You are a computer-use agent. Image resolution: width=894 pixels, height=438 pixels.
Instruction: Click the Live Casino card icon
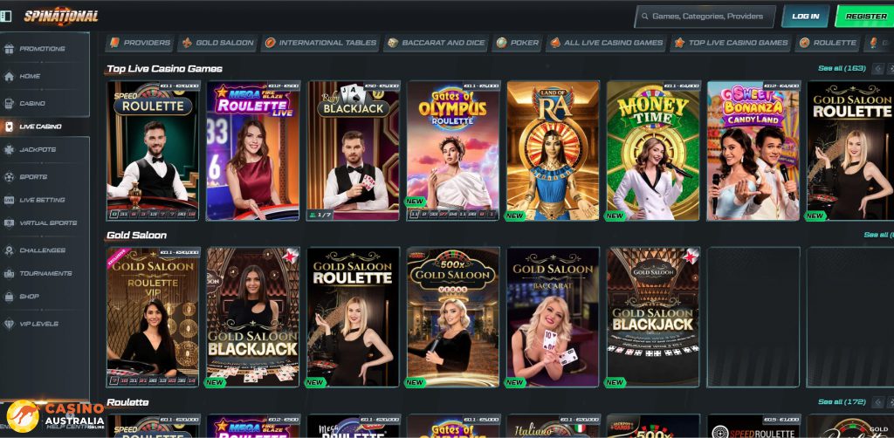click(9, 127)
